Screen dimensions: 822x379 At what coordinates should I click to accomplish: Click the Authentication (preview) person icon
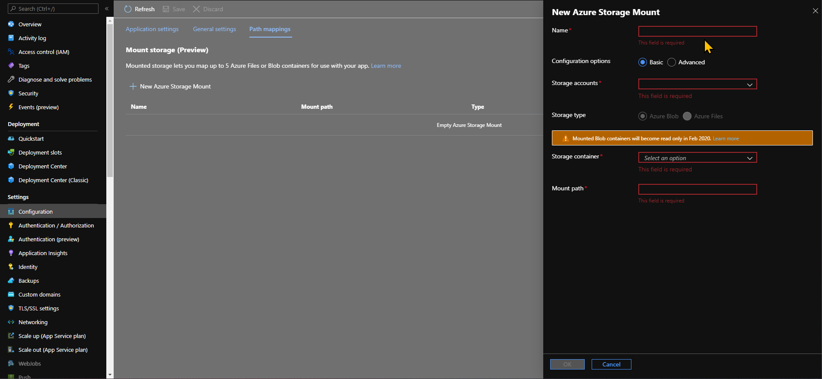11,239
